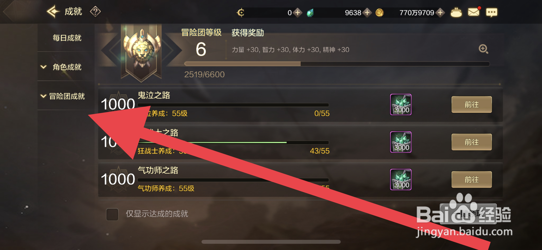Open the piggy bank shop icon
Viewport: 542px width, 250px height.
coord(456,12)
